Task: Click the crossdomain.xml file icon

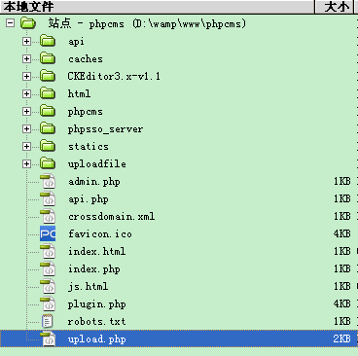Action: (x=48, y=216)
